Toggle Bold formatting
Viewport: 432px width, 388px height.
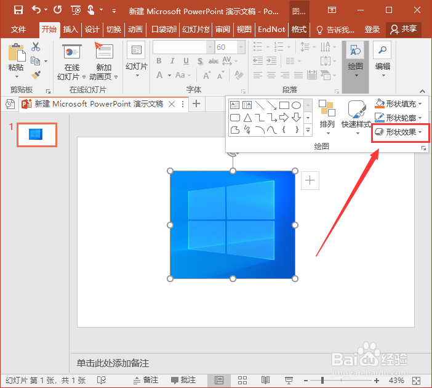click(159, 61)
